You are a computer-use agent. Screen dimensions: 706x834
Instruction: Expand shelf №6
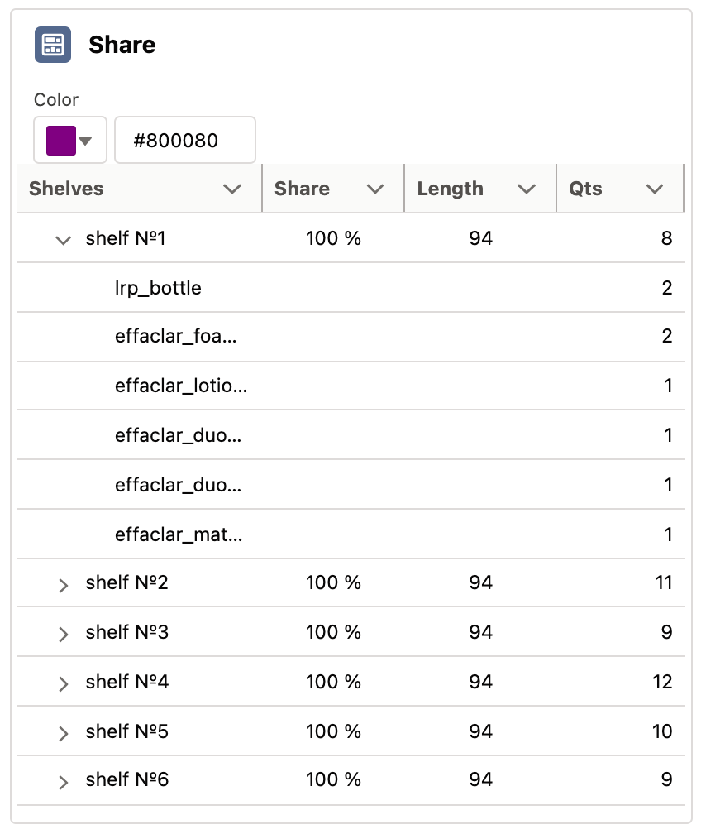(x=62, y=780)
